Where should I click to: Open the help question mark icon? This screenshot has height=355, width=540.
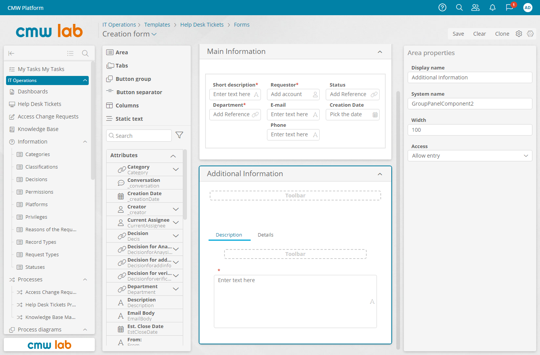pyautogui.click(x=442, y=8)
